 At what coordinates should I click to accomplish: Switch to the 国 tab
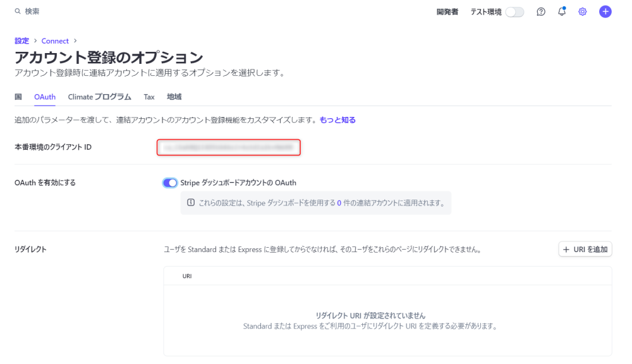[18, 97]
